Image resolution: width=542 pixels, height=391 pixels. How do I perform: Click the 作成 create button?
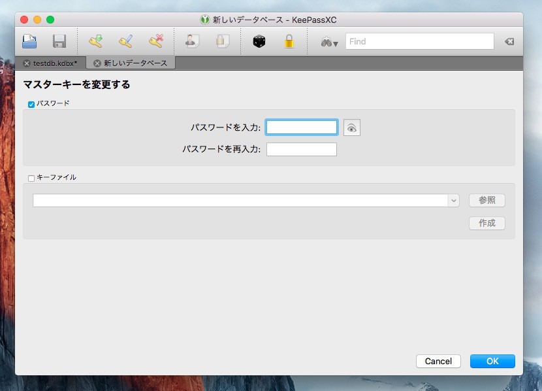click(x=487, y=223)
